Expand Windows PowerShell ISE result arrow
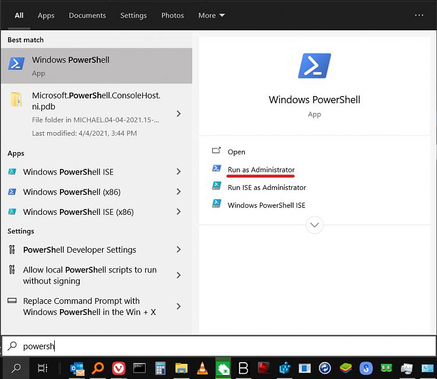Viewport: 437px width, 379px height. click(x=179, y=172)
